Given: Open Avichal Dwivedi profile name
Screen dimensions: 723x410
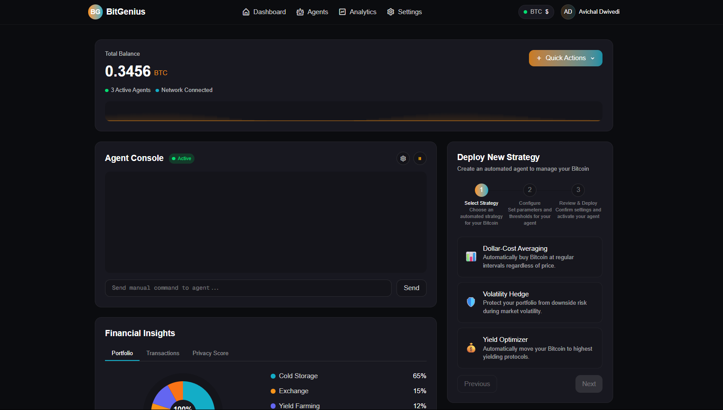Looking at the screenshot, I should pos(599,12).
